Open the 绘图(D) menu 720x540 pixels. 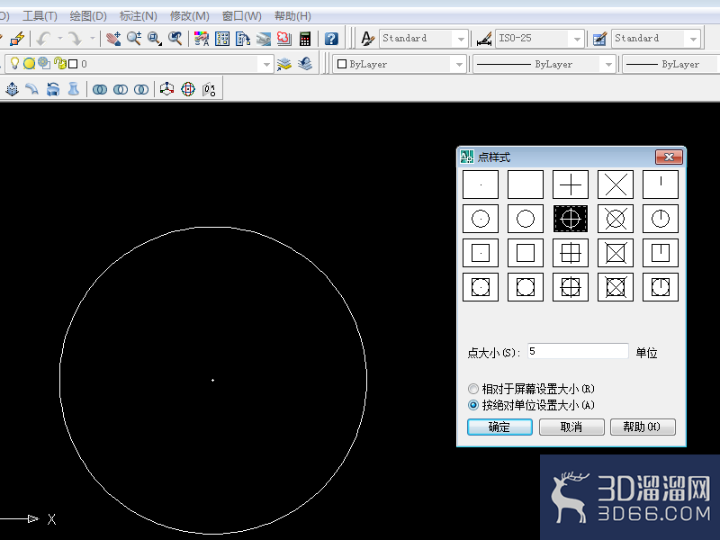88,16
